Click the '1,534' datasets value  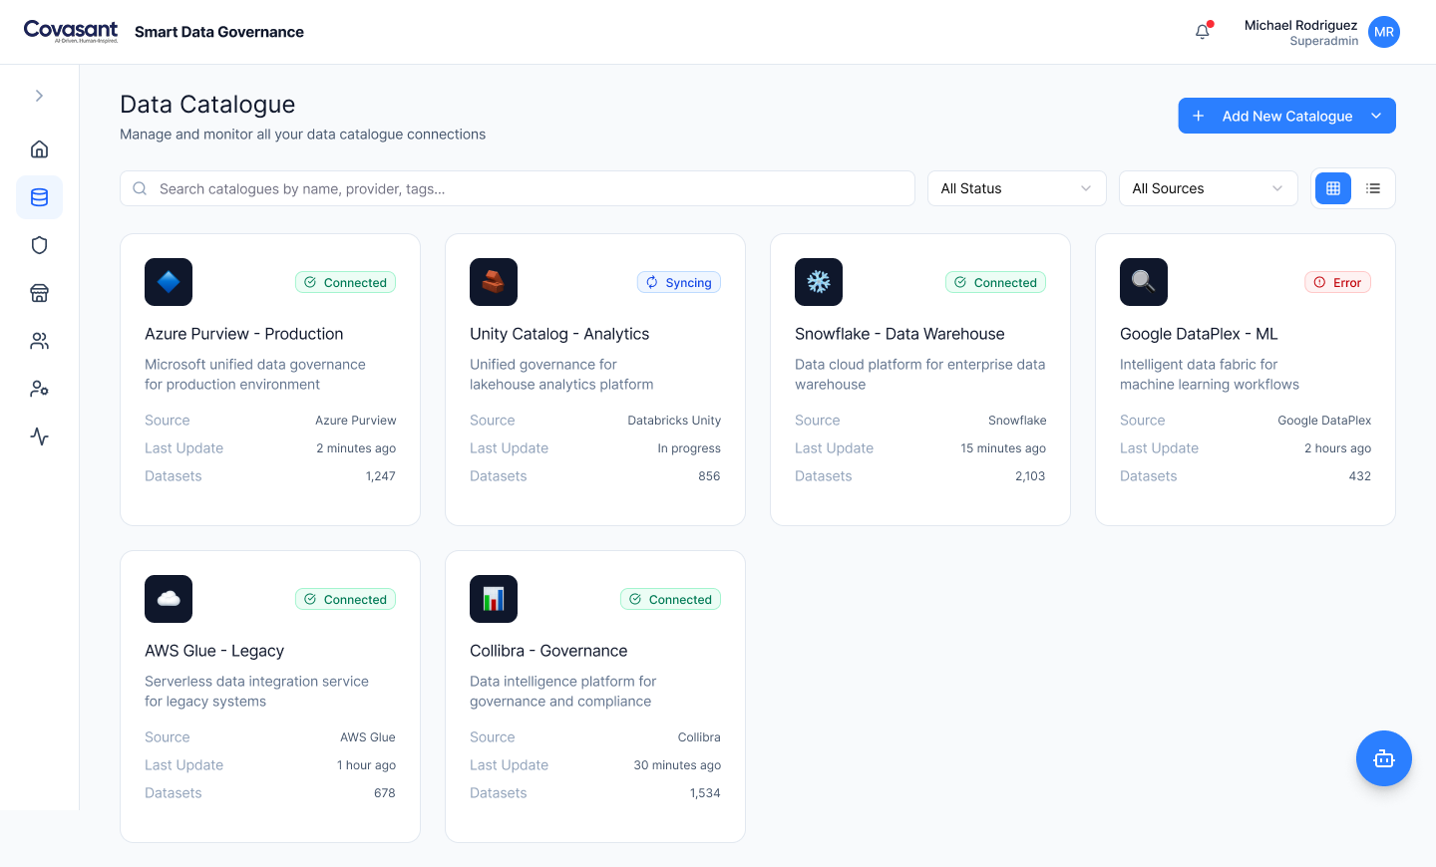click(x=705, y=793)
